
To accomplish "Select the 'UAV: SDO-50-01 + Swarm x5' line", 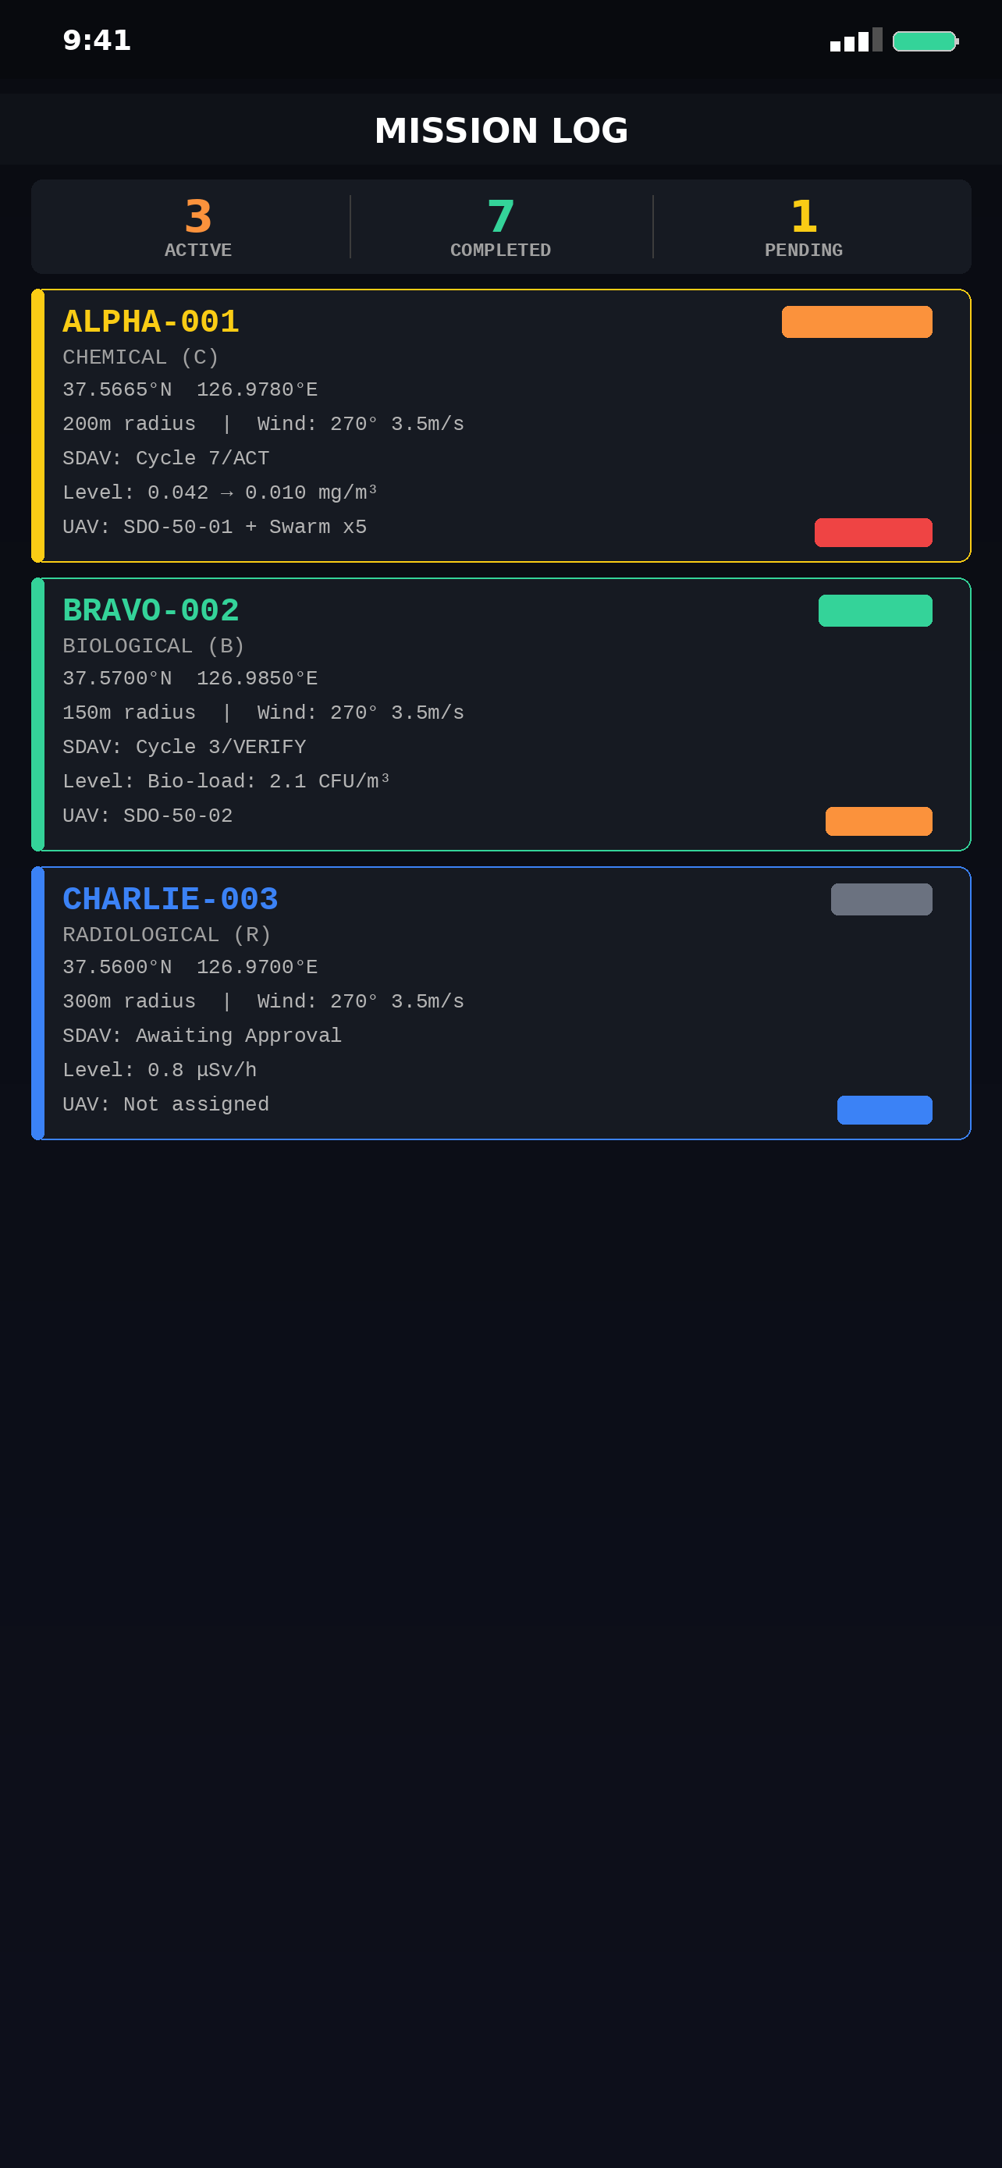I will (x=215, y=527).
